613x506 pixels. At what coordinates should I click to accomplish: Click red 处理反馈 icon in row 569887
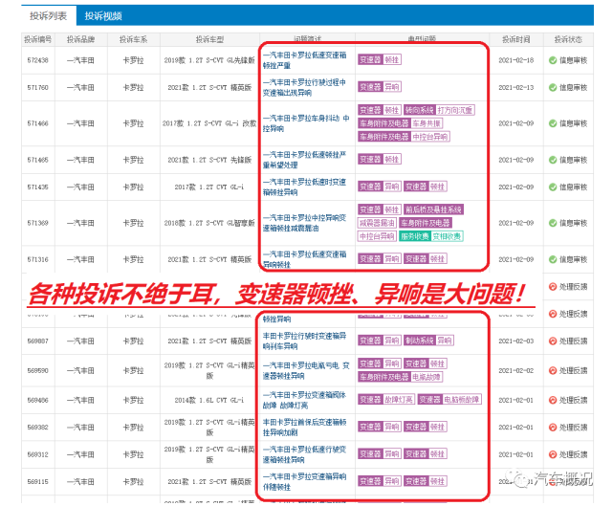tap(553, 341)
